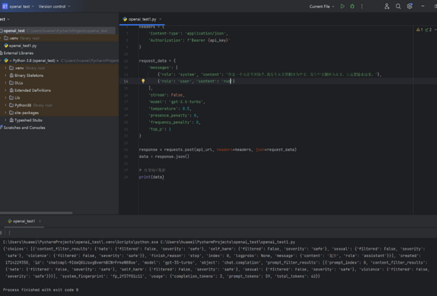Open the openai test project dropdown
This screenshot has height=296, width=437.
pos(22,6)
